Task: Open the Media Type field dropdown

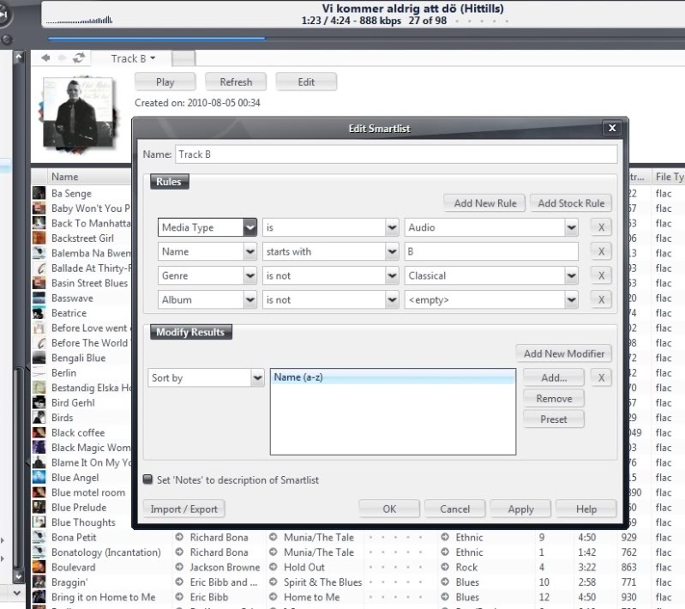Action: pyautogui.click(x=249, y=227)
